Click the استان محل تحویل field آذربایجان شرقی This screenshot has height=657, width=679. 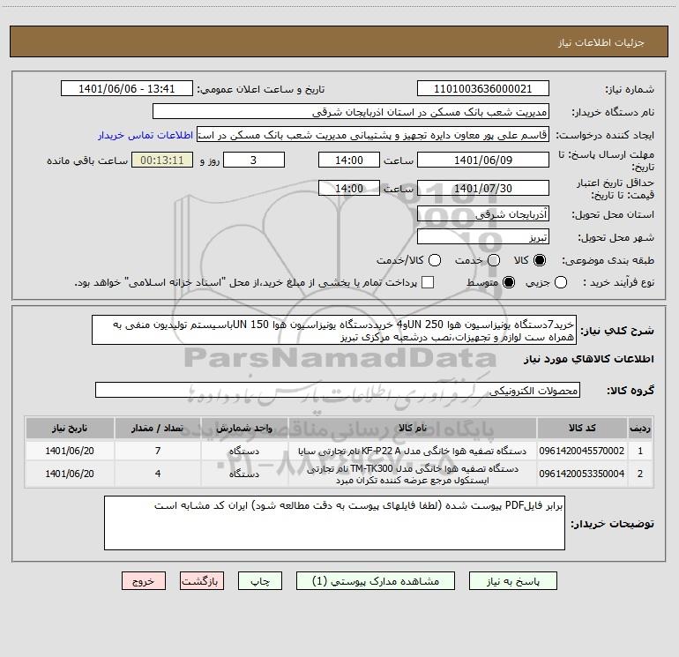(483, 213)
